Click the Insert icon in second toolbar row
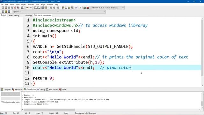204x115 pixels. coord(3,11)
